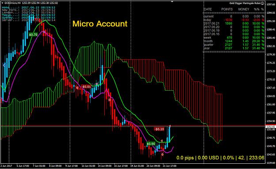Viewport: 276px width, 169px height.
Task: Click the 'Tokyo' clock row
Action: point(29,15)
